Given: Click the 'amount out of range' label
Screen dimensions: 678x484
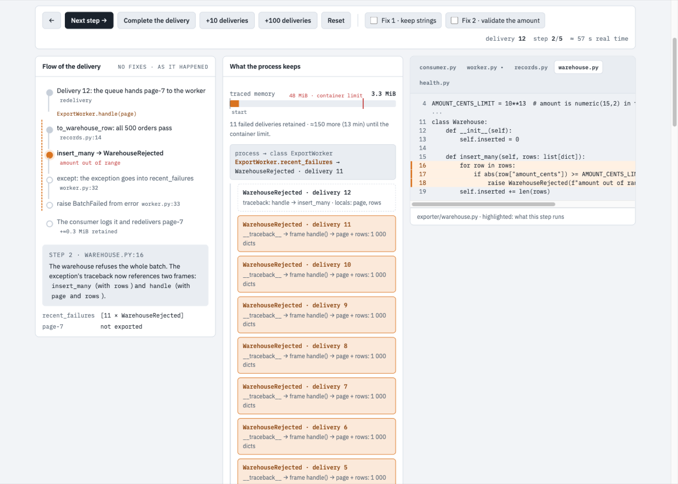Looking at the screenshot, I should click(x=90, y=163).
